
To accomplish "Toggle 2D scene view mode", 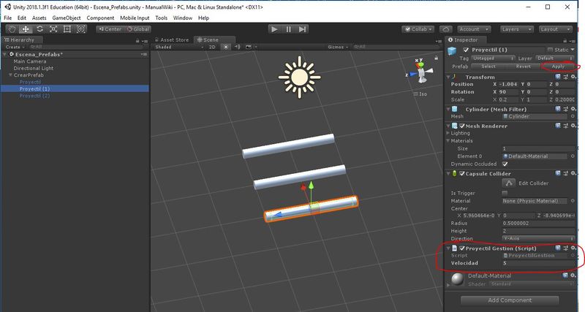I will (212, 47).
